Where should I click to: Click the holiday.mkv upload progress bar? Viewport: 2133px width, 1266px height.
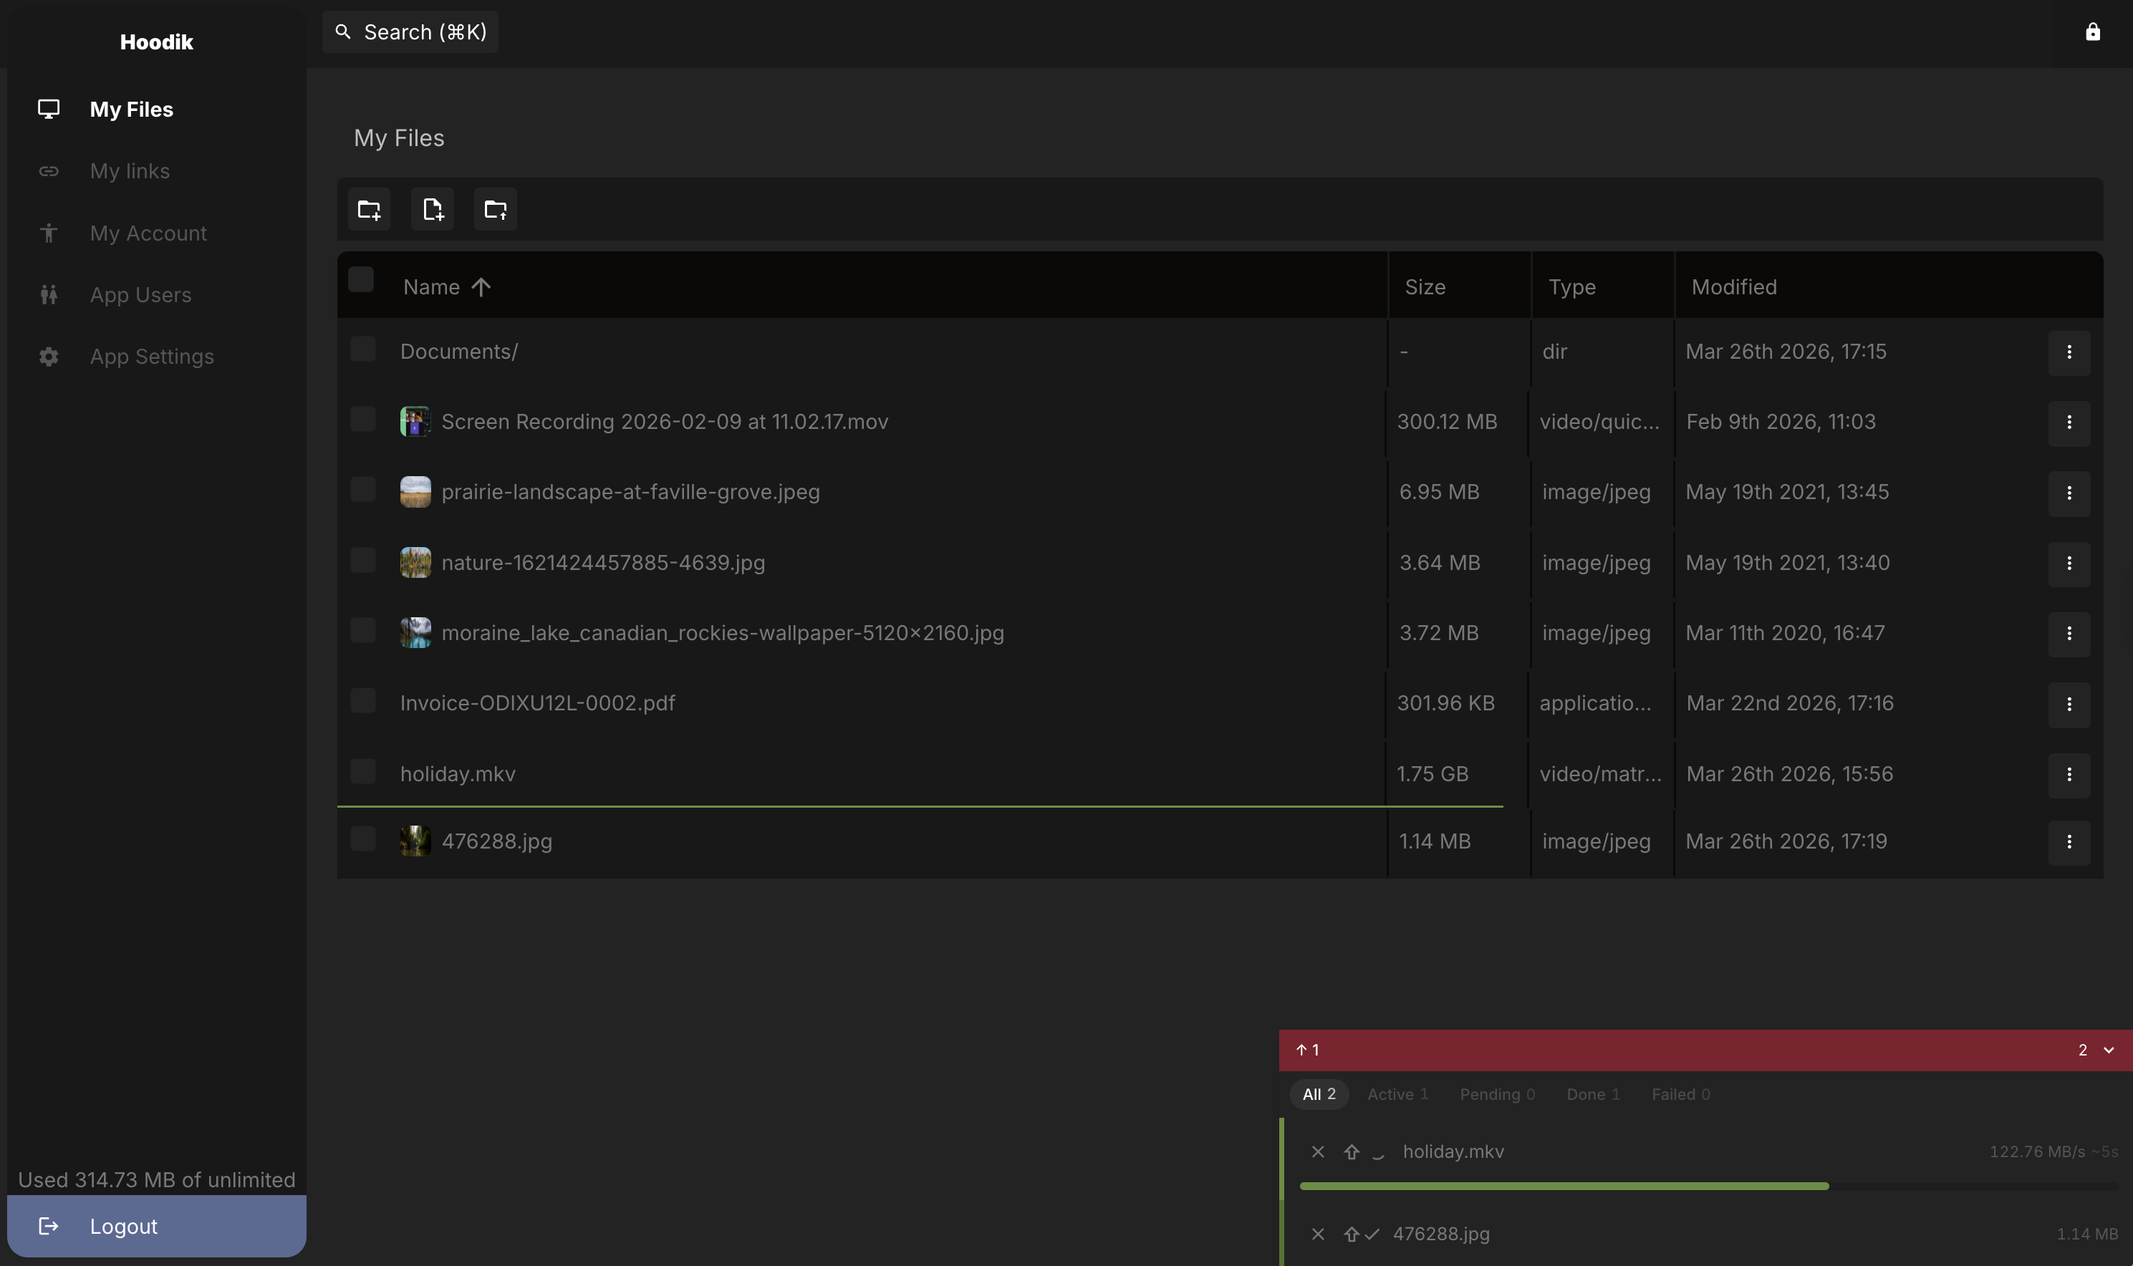coord(1563,1186)
